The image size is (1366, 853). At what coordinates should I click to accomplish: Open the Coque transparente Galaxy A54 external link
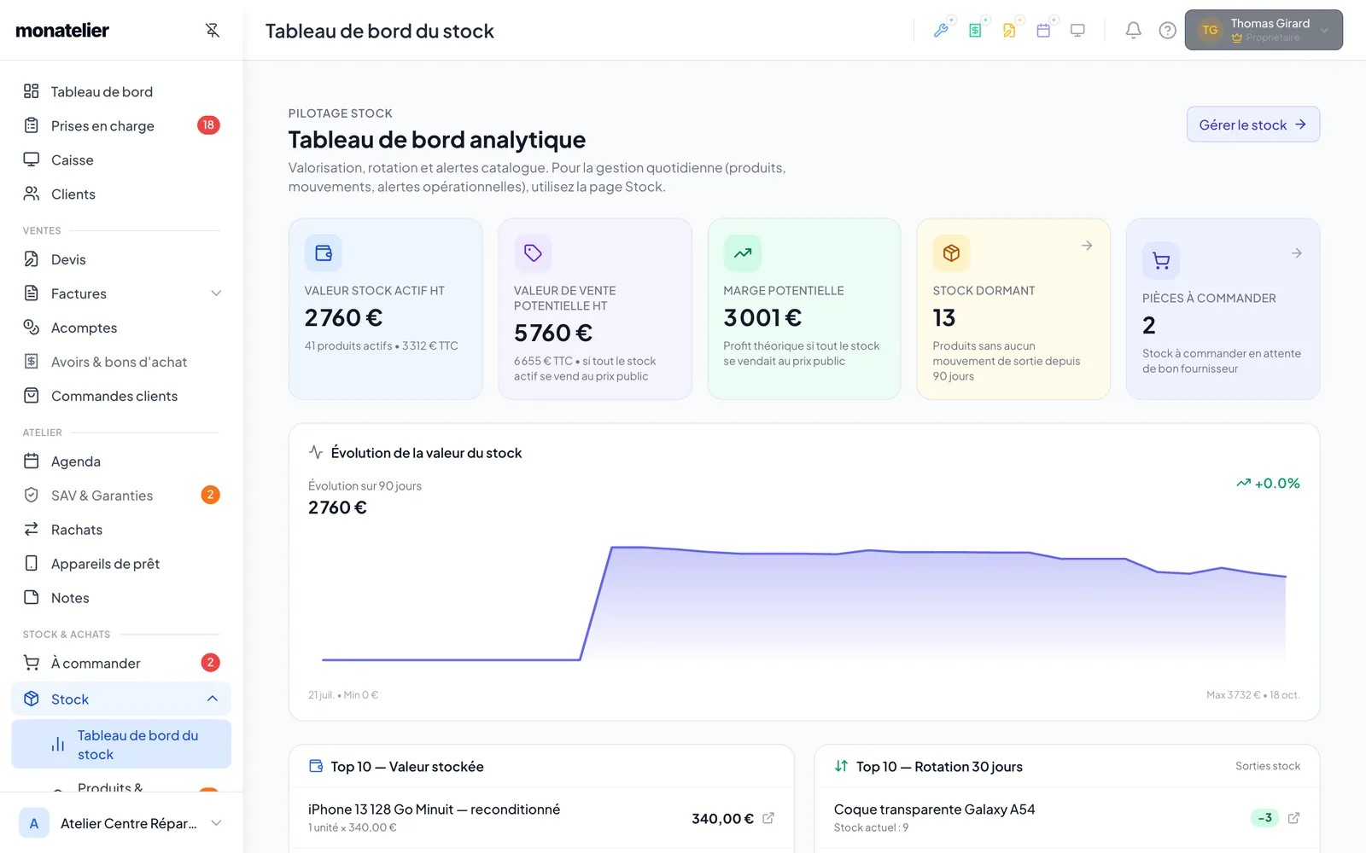click(x=1294, y=818)
